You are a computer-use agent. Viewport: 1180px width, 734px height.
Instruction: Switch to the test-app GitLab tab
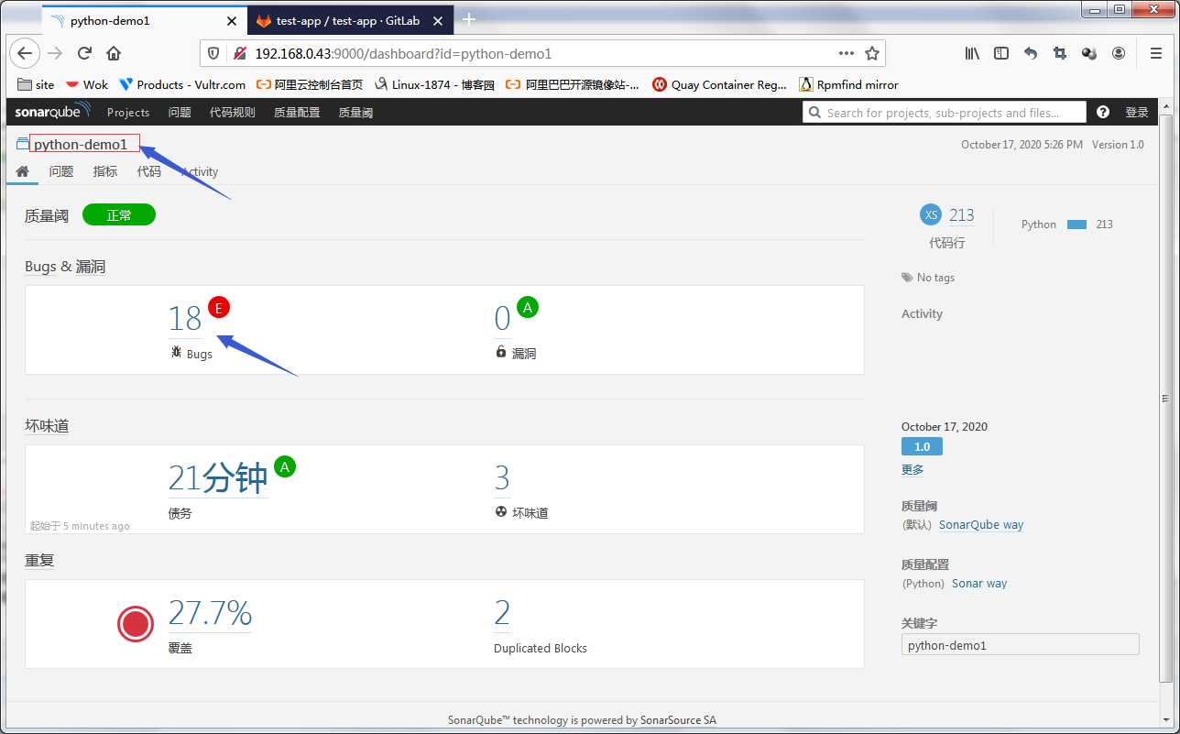[351, 20]
